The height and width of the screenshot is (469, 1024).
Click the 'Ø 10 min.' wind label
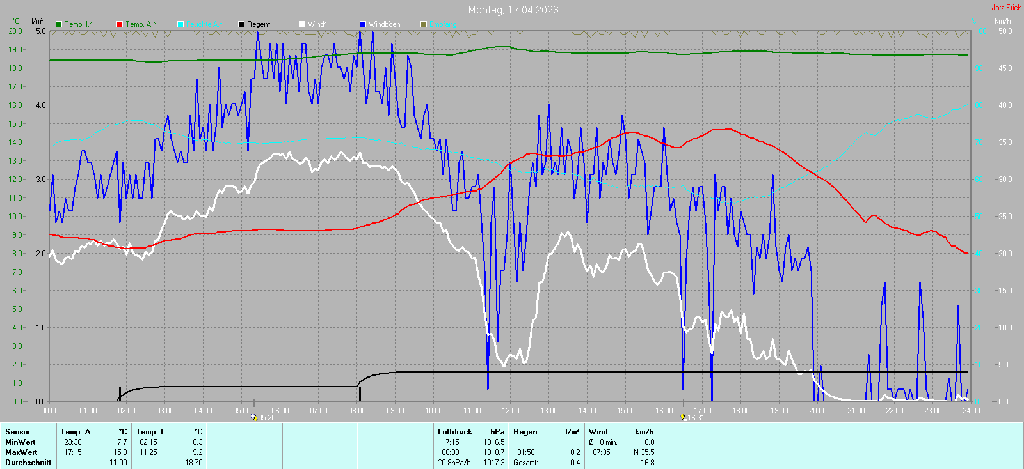(x=604, y=442)
